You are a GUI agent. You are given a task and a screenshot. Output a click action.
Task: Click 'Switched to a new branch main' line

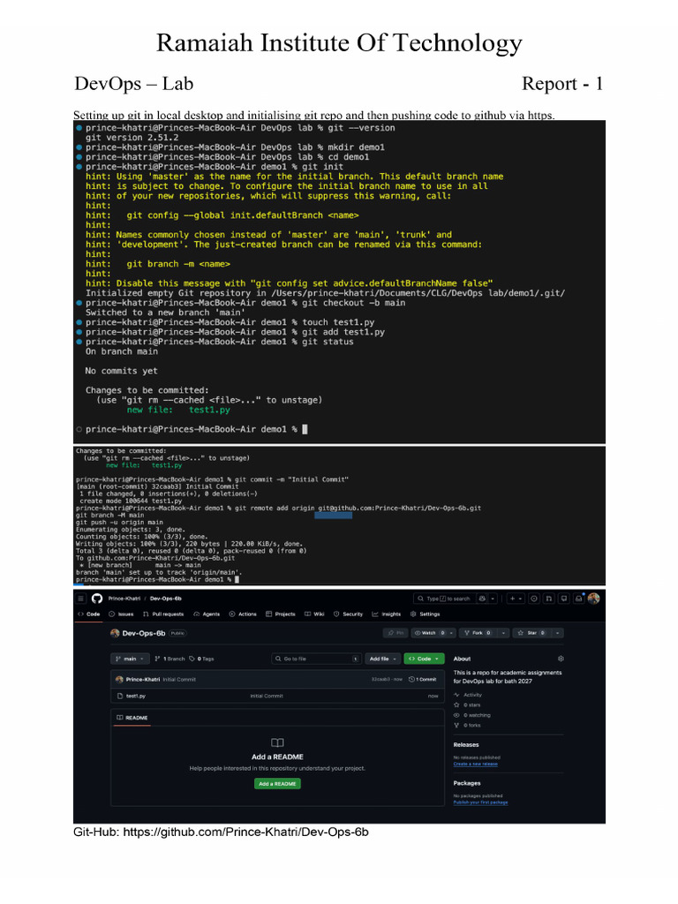coord(165,313)
